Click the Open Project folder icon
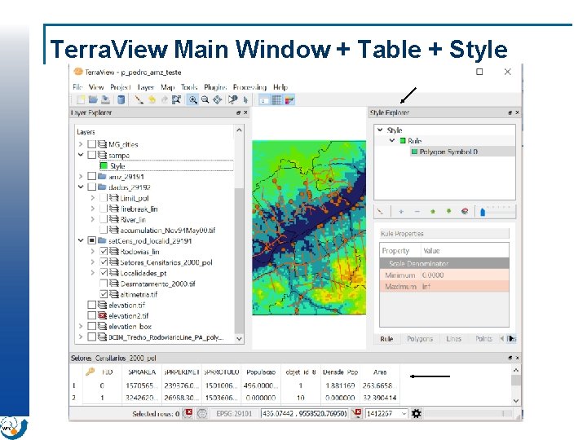This screenshot has width=587, height=440. pyautogui.click(x=93, y=99)
